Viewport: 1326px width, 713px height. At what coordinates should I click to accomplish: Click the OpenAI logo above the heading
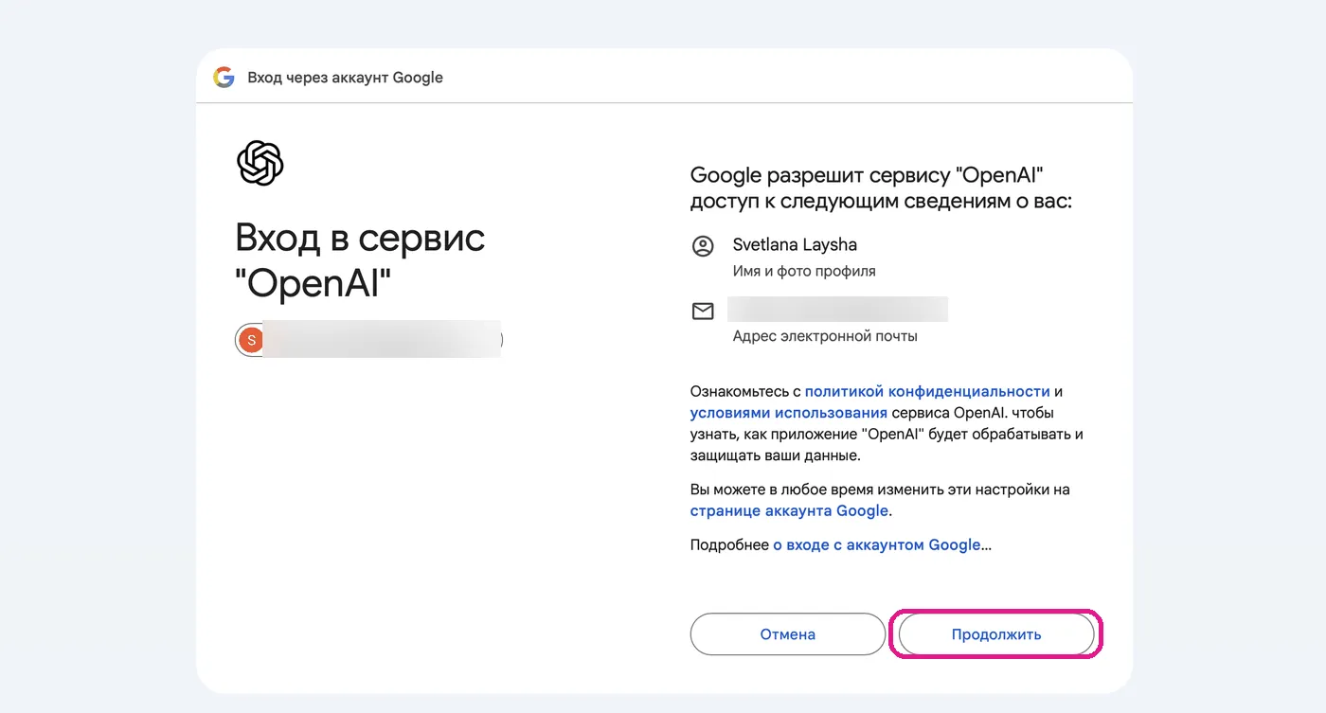[260, 163]
